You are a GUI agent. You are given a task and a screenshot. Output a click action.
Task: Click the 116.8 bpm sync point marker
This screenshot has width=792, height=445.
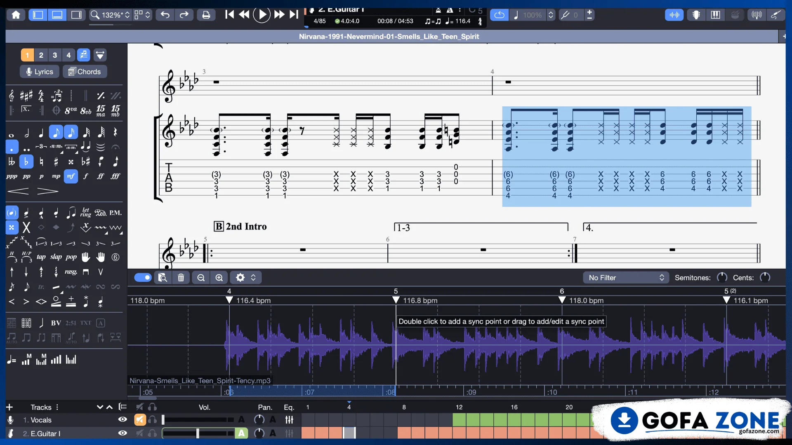tap(396, 300)
